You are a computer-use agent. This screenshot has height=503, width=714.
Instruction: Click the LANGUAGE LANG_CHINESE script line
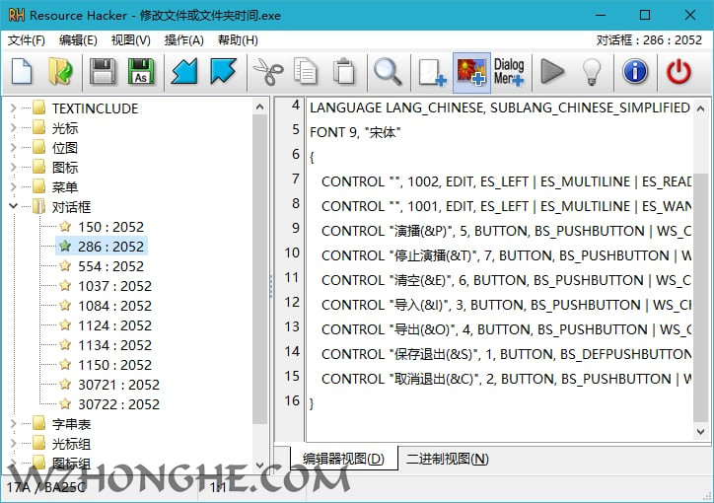point(500,108)
